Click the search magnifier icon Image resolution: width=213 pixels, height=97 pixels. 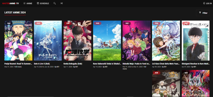55,3
